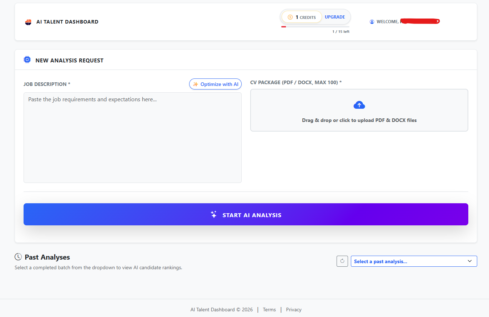The height and width of the screenshot is (317, 489).
Task: Open the Terms page
Action: click(x=269, y=310)
